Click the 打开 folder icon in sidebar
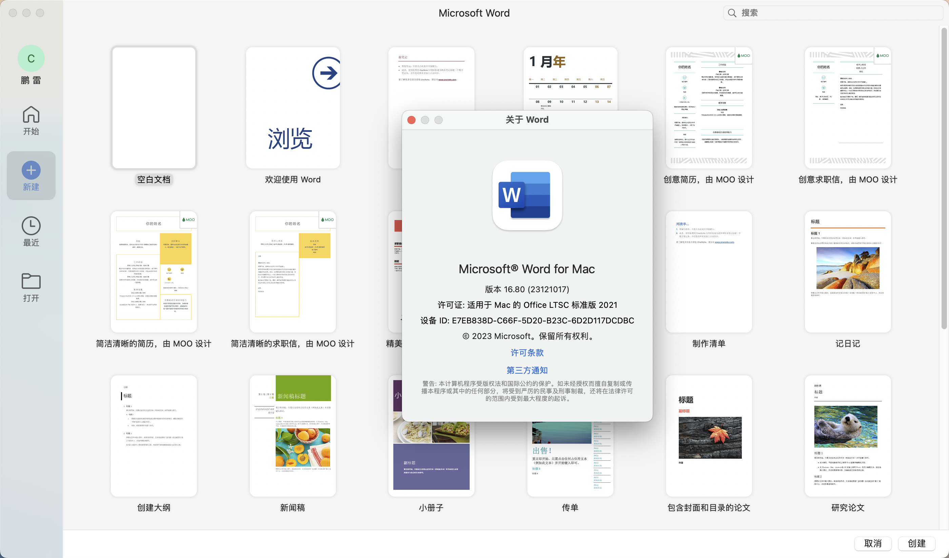Viewport: 949px width, 558px height. coord(31,281)
